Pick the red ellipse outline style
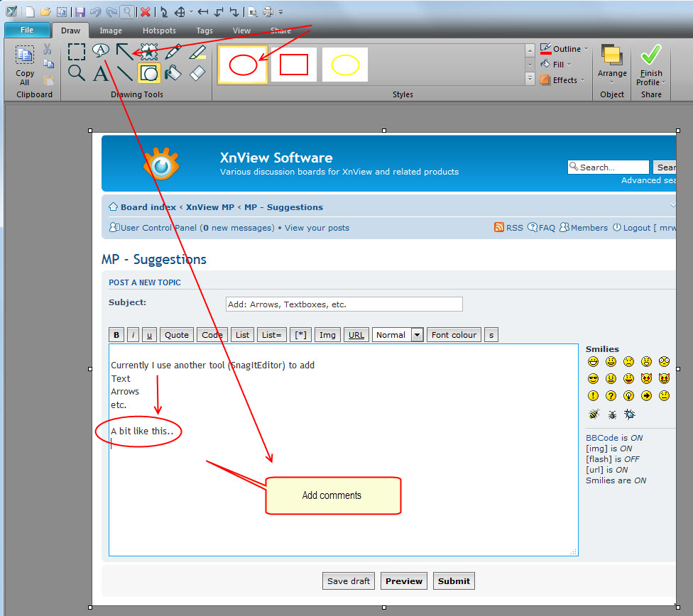The width and height of the screenshot is (693, 616). tap(243, 65)
